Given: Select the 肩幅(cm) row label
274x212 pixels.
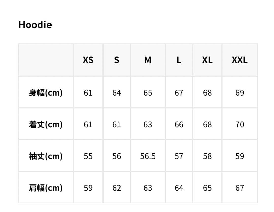Looking at the screenshot, I should (x=46, y=188).
